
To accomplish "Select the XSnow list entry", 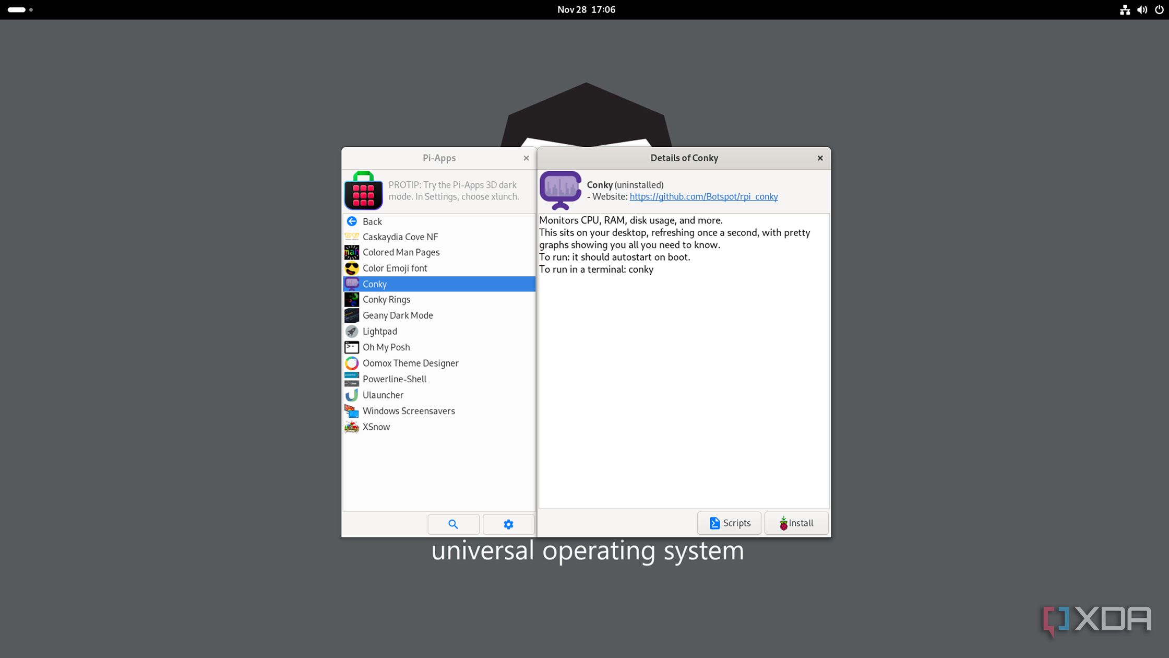I will tap(376, 427).
